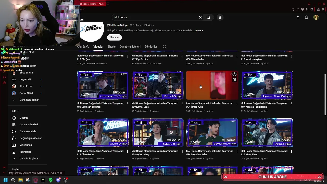Expand subscriptions with Daha fazla göster
The width and height of the screenshot is (327, 184).
pos(29,100)
